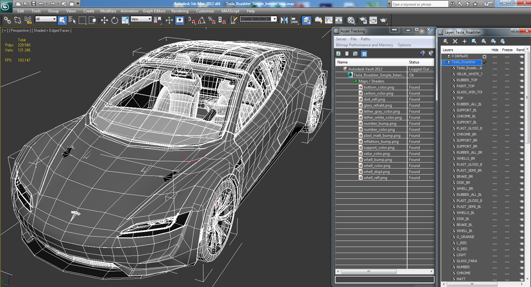Open the Edit Named Selection Sets tool
This screenshot has width=531, height=287.
(234, 20)
